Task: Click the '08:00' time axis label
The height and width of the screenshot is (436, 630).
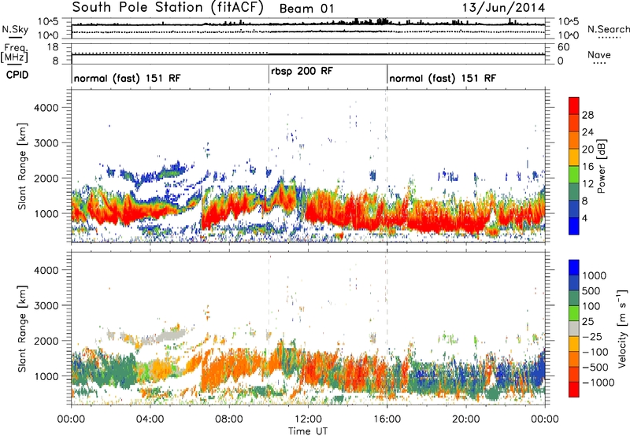Action: pos(229,419)
